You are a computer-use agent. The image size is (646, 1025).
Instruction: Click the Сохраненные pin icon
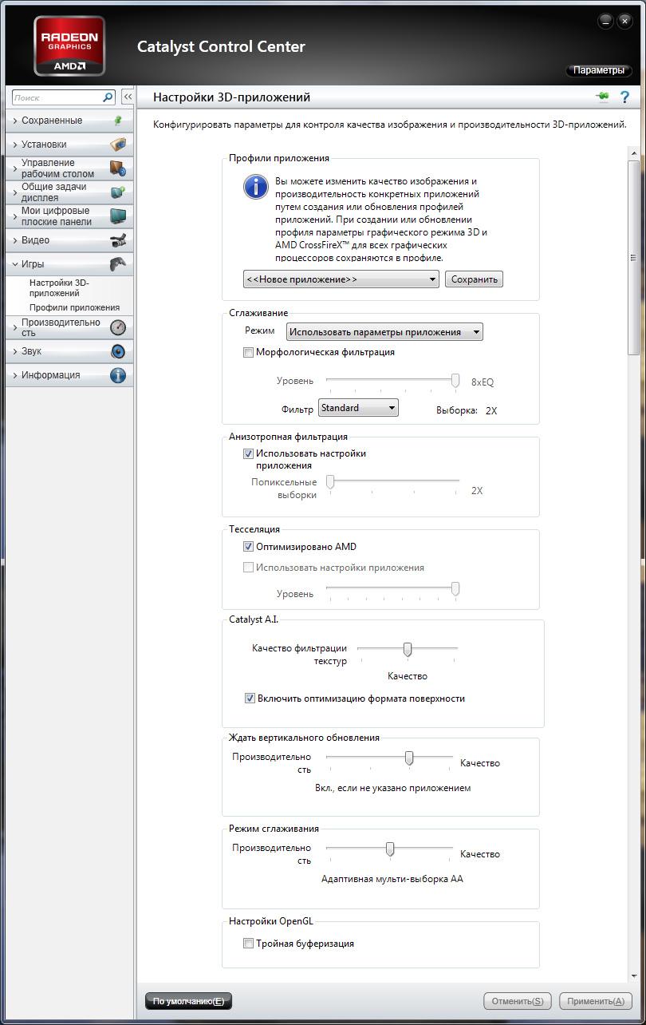(118, 121)
